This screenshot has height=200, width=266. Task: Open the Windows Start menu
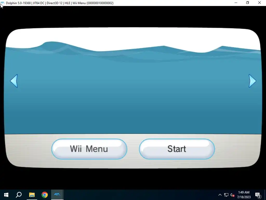(x=6, y=195)
